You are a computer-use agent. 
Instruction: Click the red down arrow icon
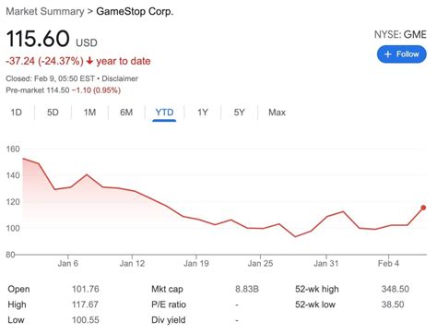pyautogui.click(x=89, y=61)
